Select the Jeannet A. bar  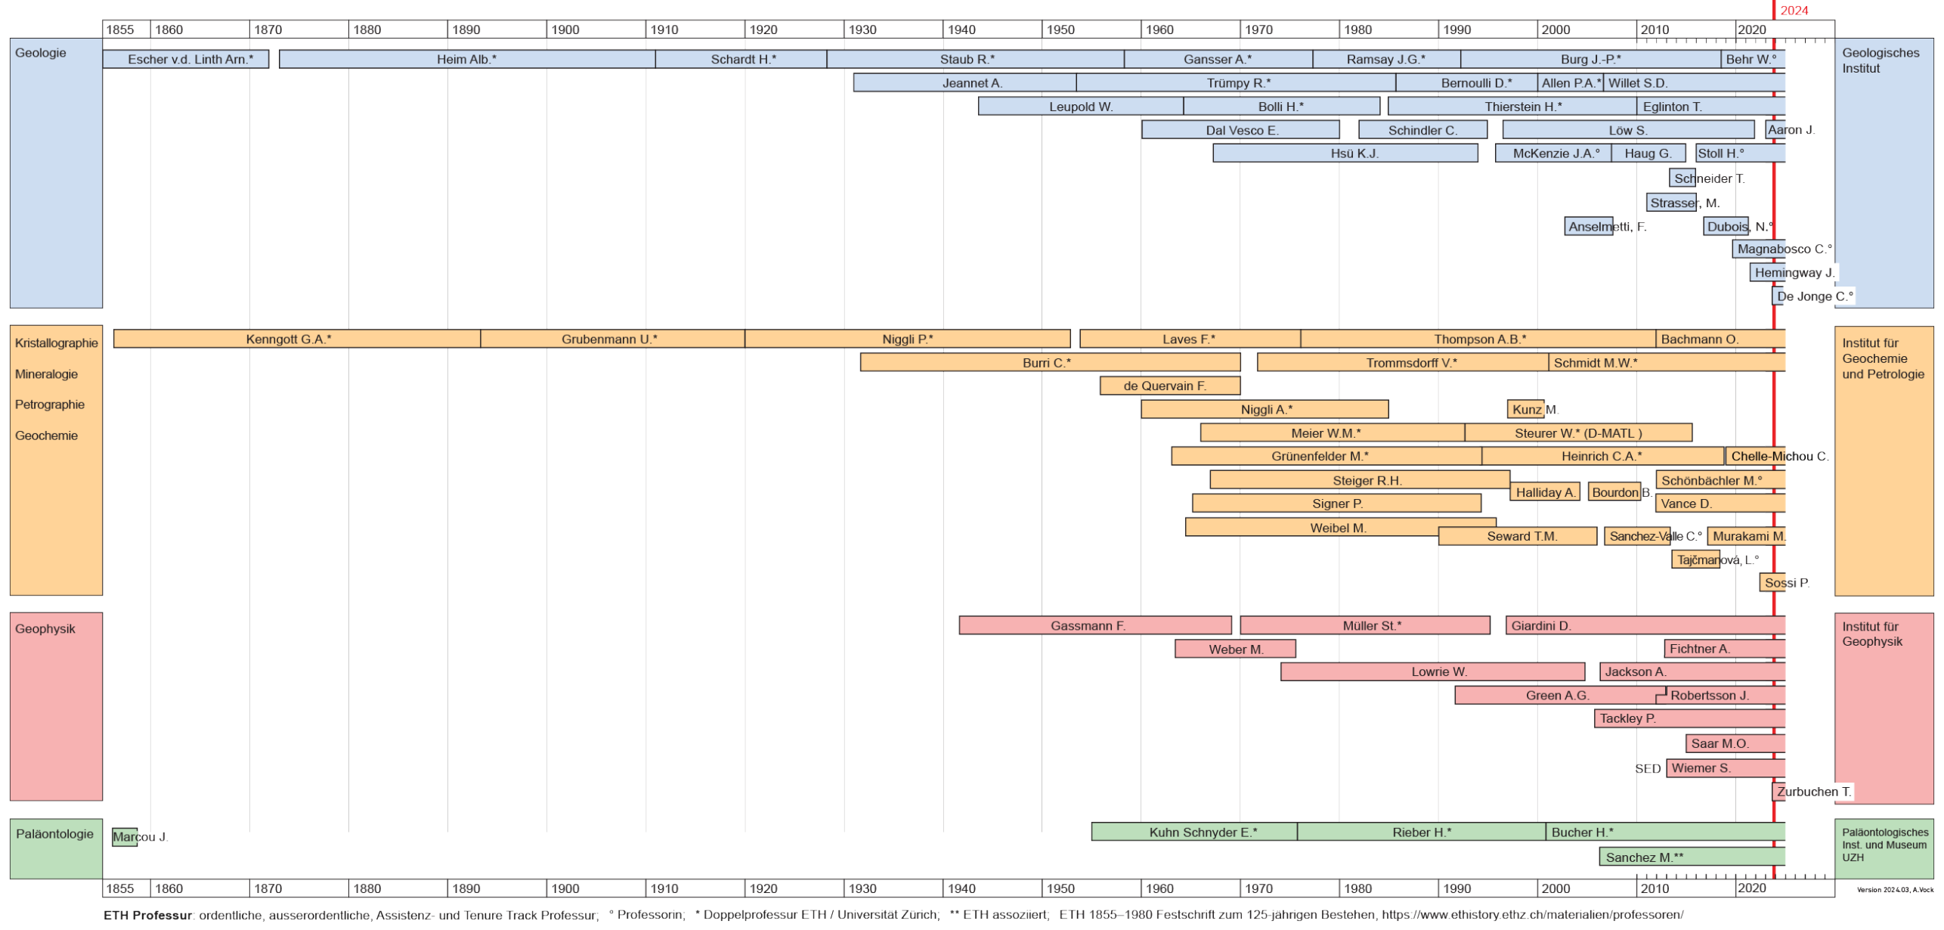click(x=964, y=82)
